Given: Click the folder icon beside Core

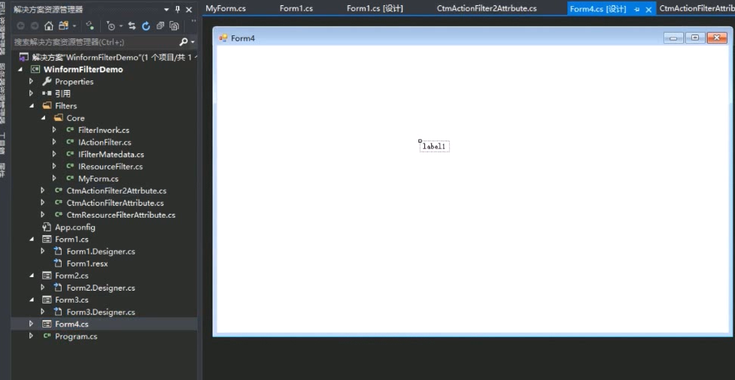Looking at the screenshot, I should point(58,118).
